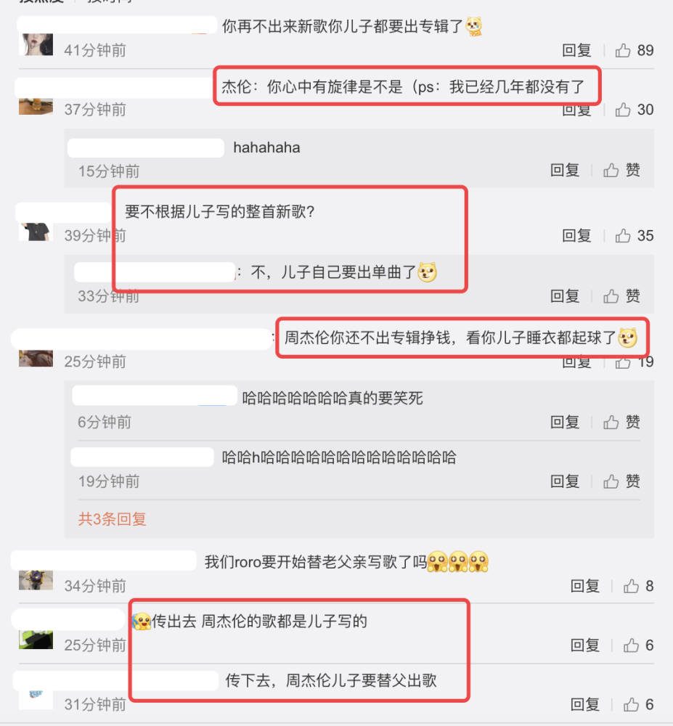Reply to the 41分钟前 top comment
Viewport: 673px width, 726px height.
tap(576, 50)
